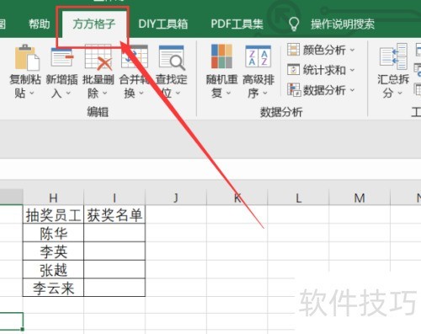The width and height of the screenshot is (421, 334).
Task: Select the cell containing 李英
Action: [53, 251]
